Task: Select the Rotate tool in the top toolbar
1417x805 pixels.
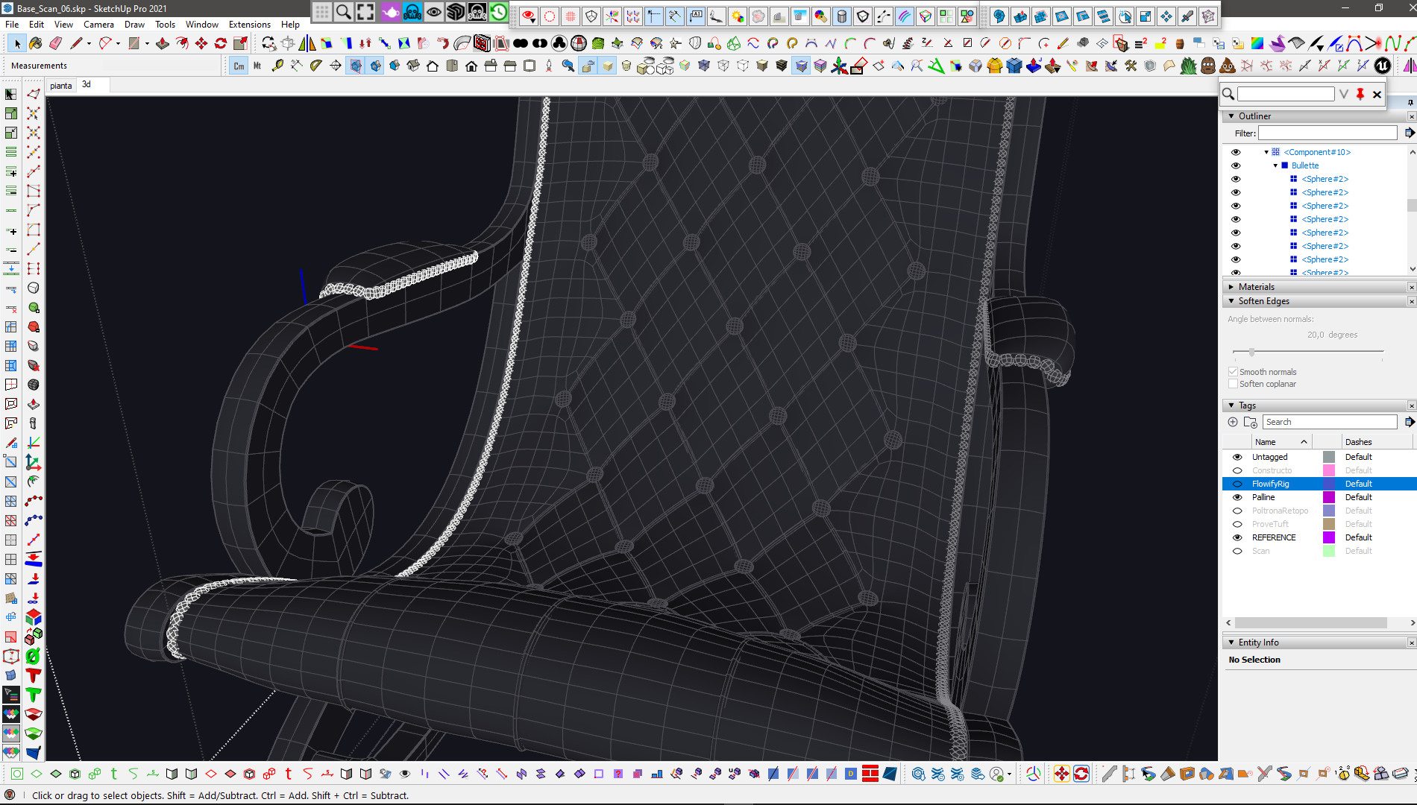Action: pos(221,43)
